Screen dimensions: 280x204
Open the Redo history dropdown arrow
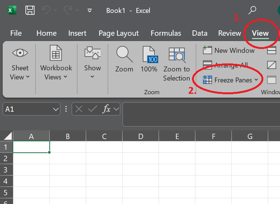pyautogui.click(x=77, y=10)
